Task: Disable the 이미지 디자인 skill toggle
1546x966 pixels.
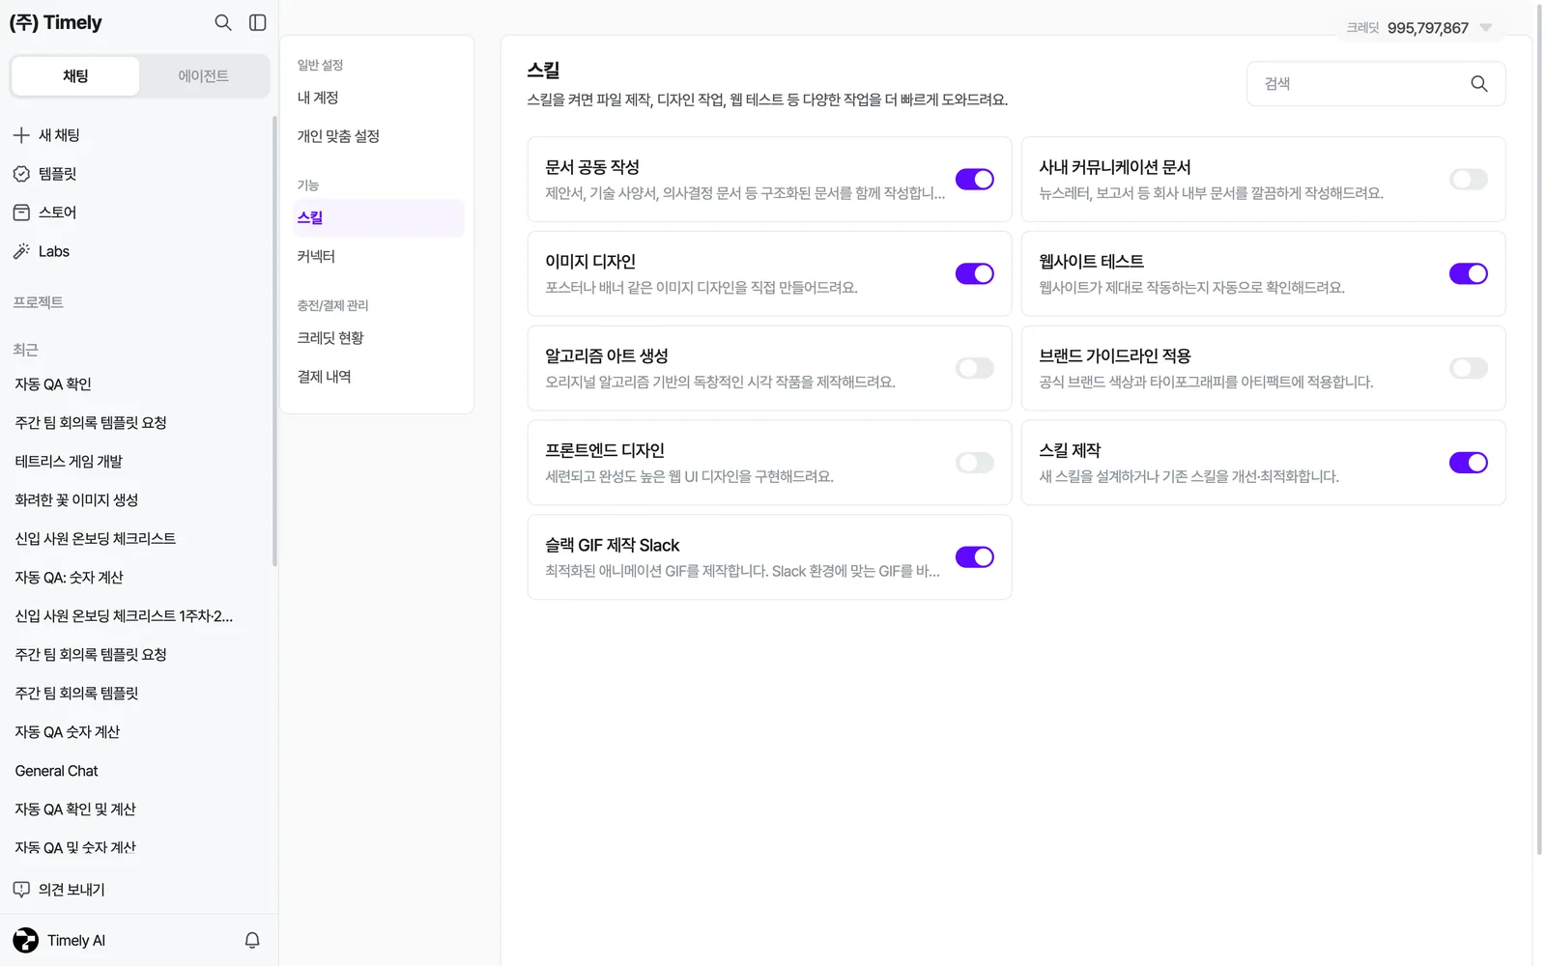Action: point(974,274)
